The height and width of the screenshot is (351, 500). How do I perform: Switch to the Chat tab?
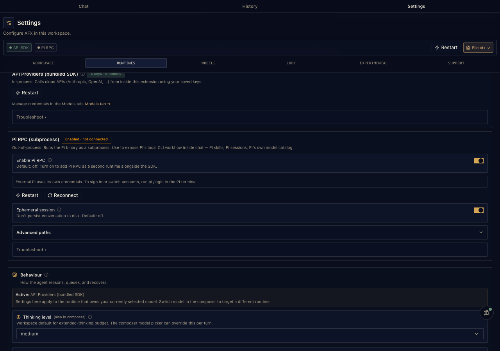click(x=84, y=6)
